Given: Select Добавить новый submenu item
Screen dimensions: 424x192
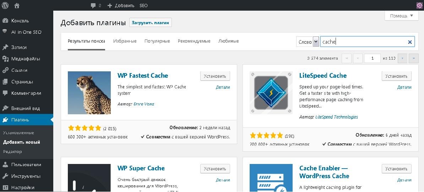Looking at the screenshot, I should [x=22, y=142].
